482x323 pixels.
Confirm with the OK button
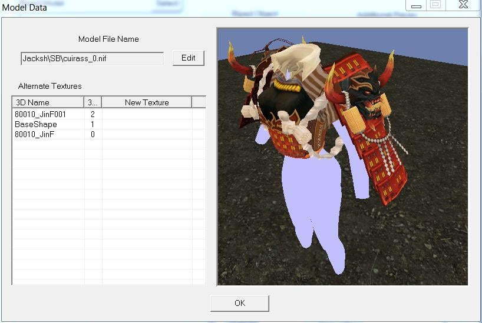click(x=240, y=304)
